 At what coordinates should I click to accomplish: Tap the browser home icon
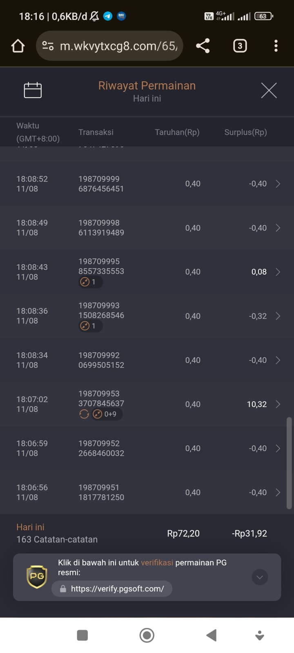pos(18,46)
